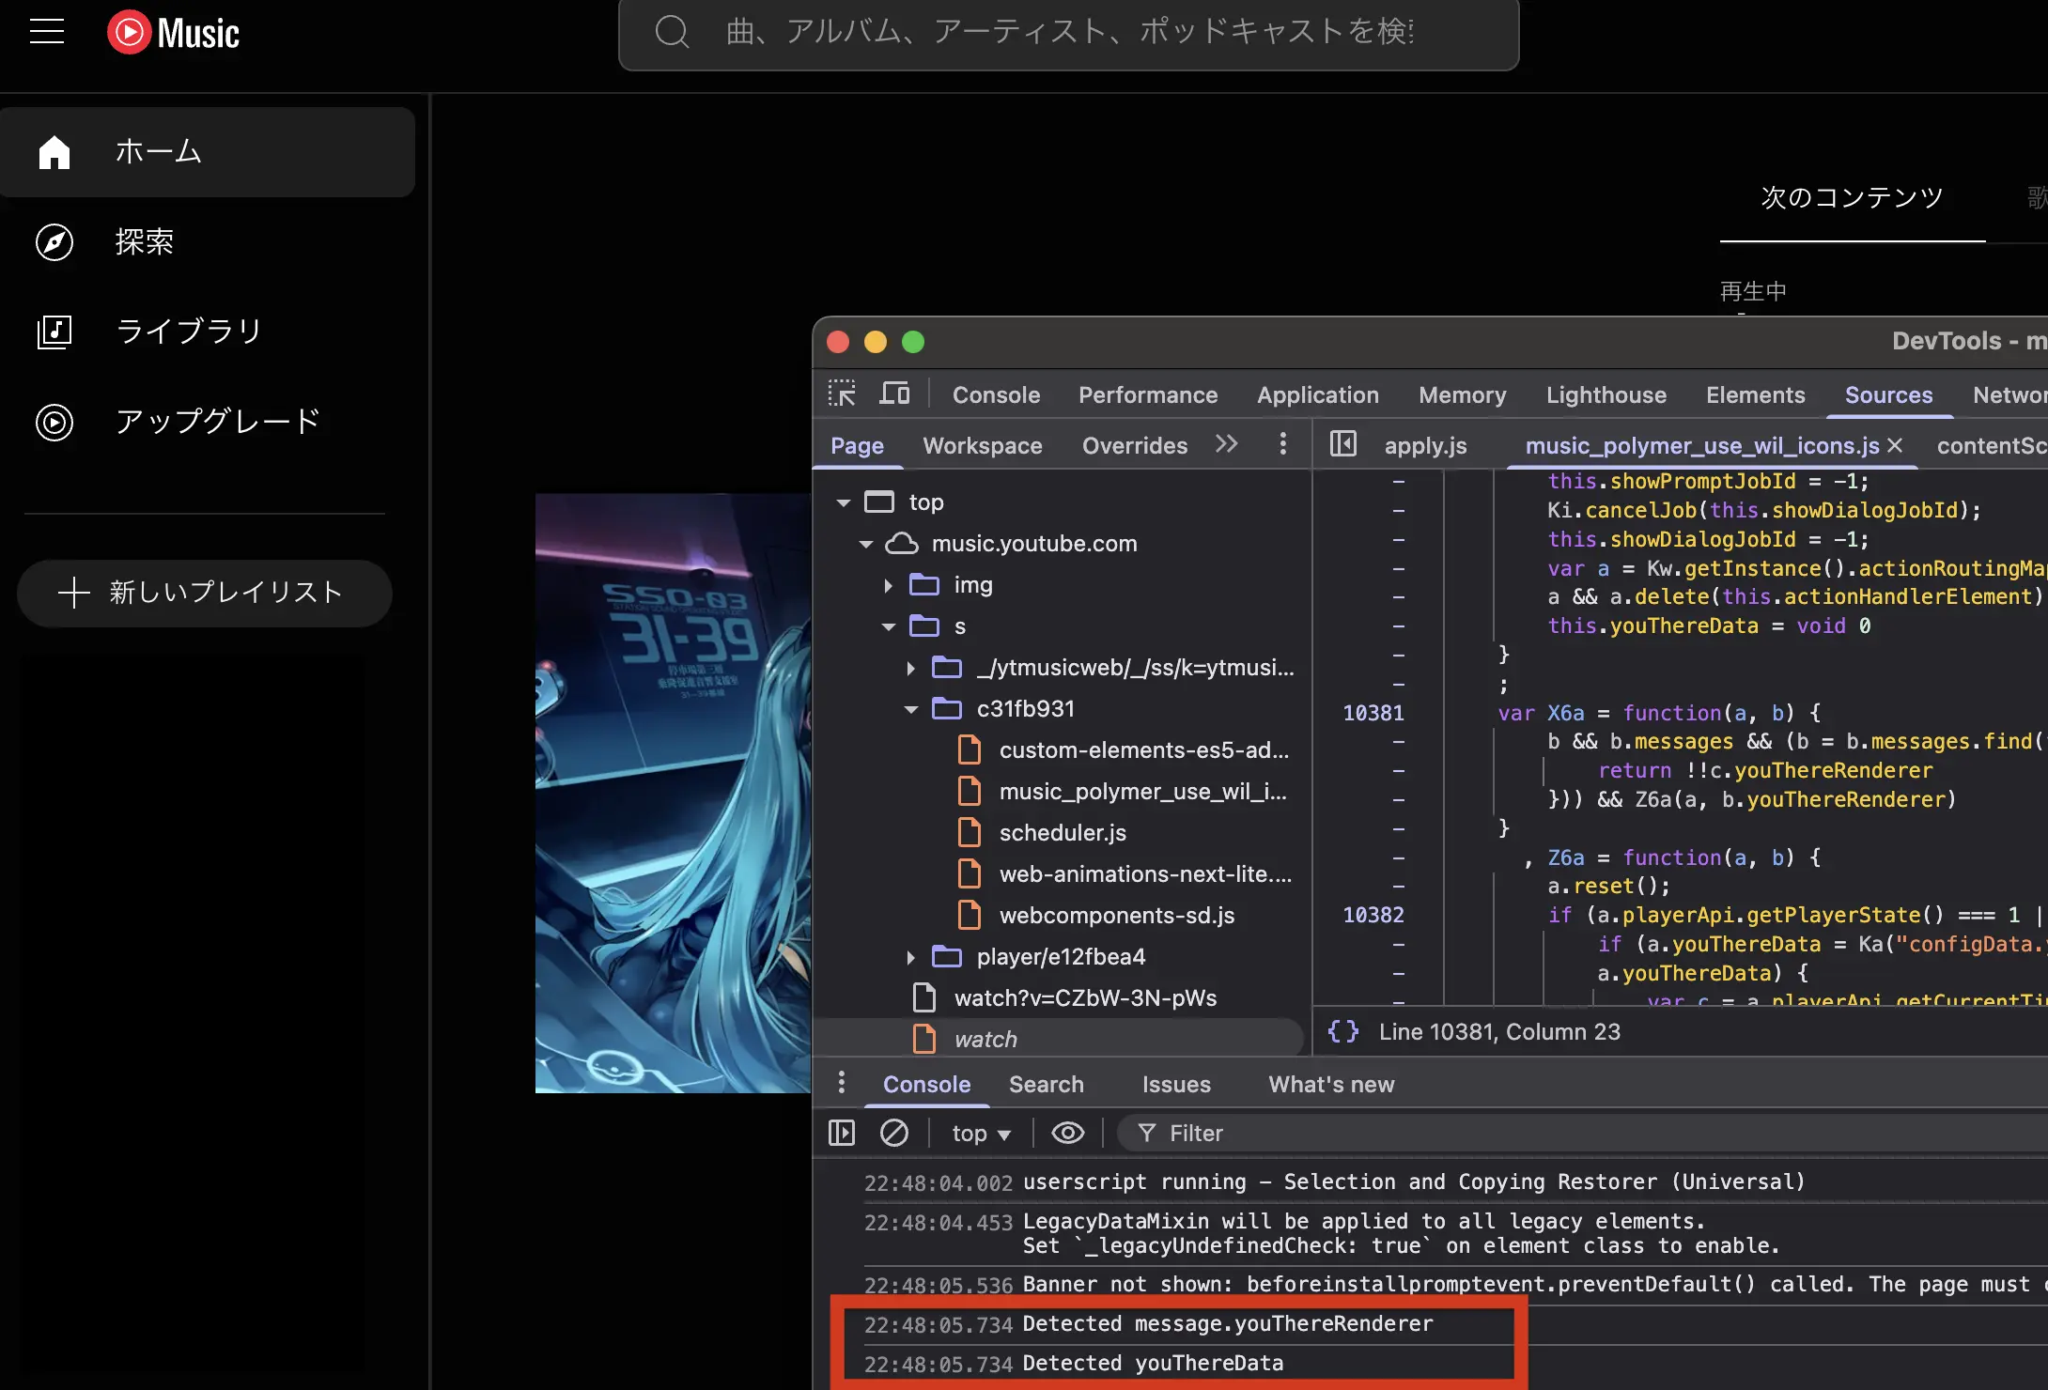Switch to the Lighthouse tab
2048x1390 pixels.
pyautogui.click(x=1606, y=395)
